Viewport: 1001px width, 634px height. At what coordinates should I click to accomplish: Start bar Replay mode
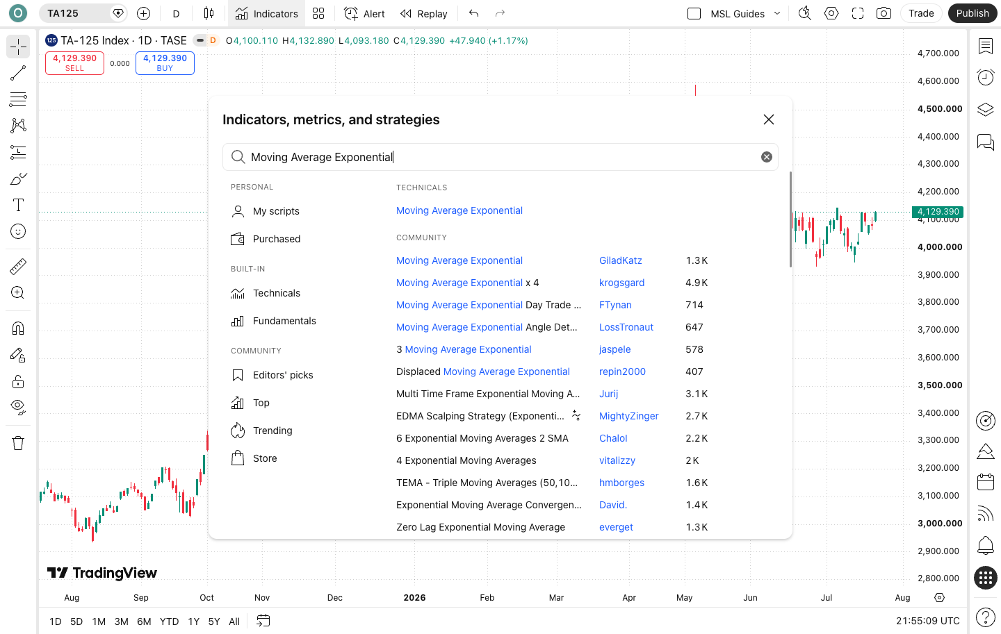click(423, 13)
